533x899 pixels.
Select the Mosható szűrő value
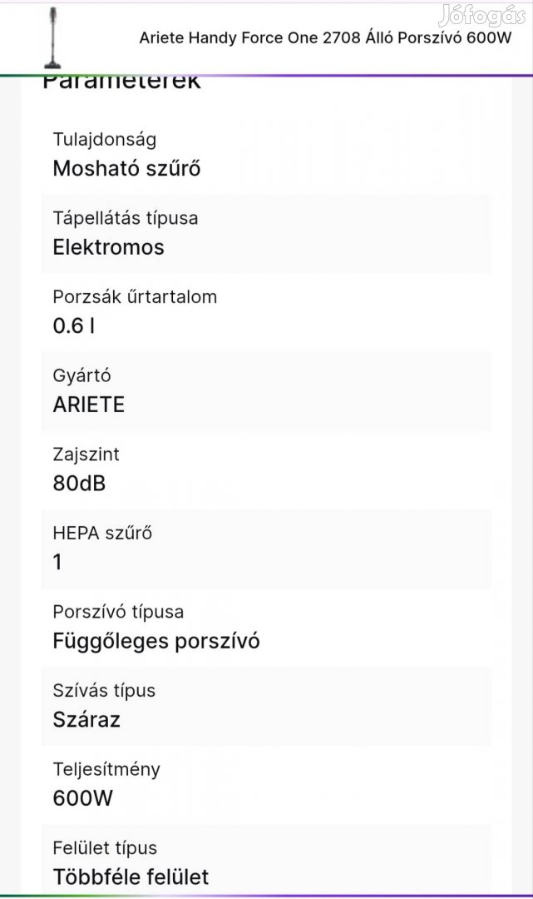coord(126,168)
